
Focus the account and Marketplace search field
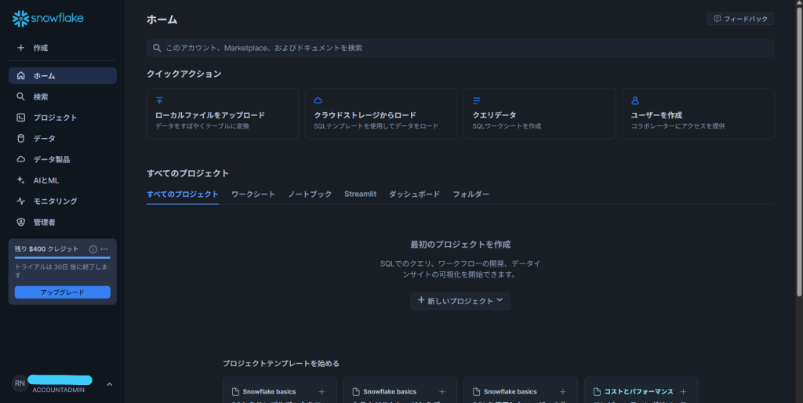coord(460,48)
